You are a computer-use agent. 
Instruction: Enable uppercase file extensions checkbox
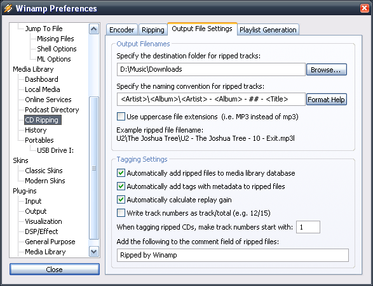click(121, 117)
